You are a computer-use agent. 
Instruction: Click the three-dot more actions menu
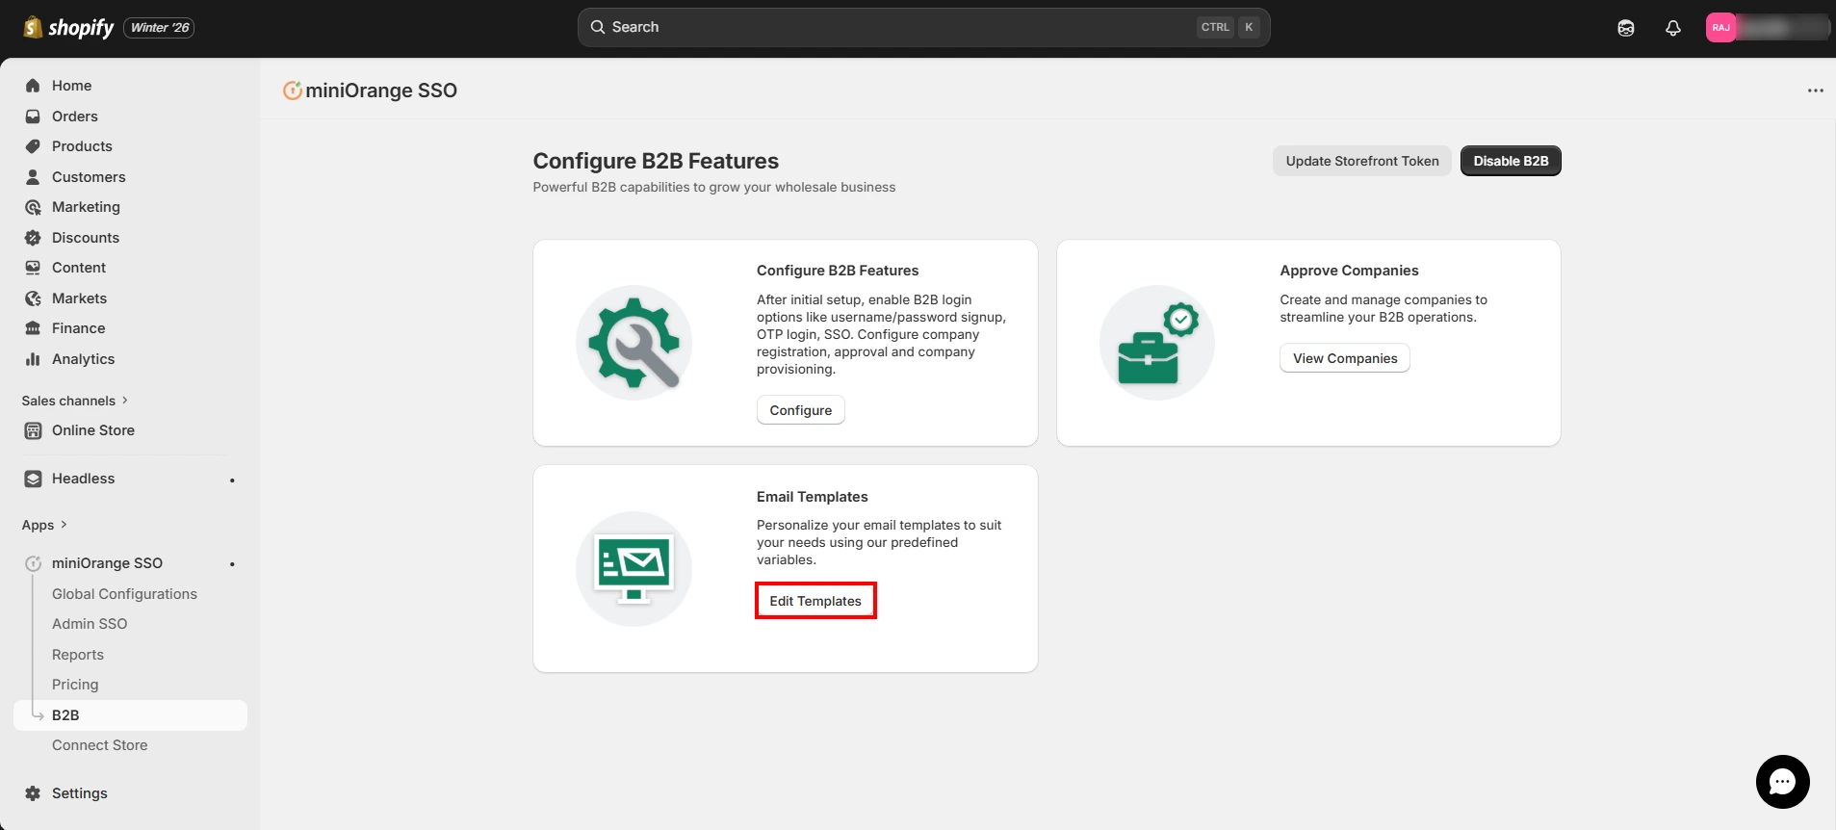click(x=1815, y=91)
